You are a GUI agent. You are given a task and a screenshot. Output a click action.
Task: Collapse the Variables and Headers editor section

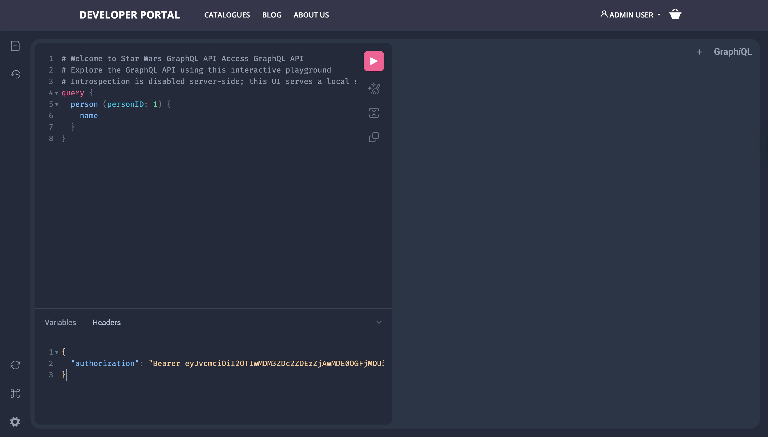pyautogui.click(x=379, y=322)
